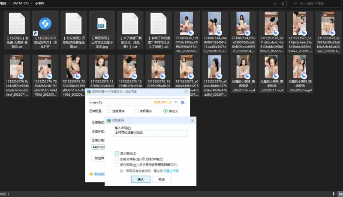343x197 pixels.
Task: Enable the 加密文件名 checkbox
Action: click(x=117, y=159)
